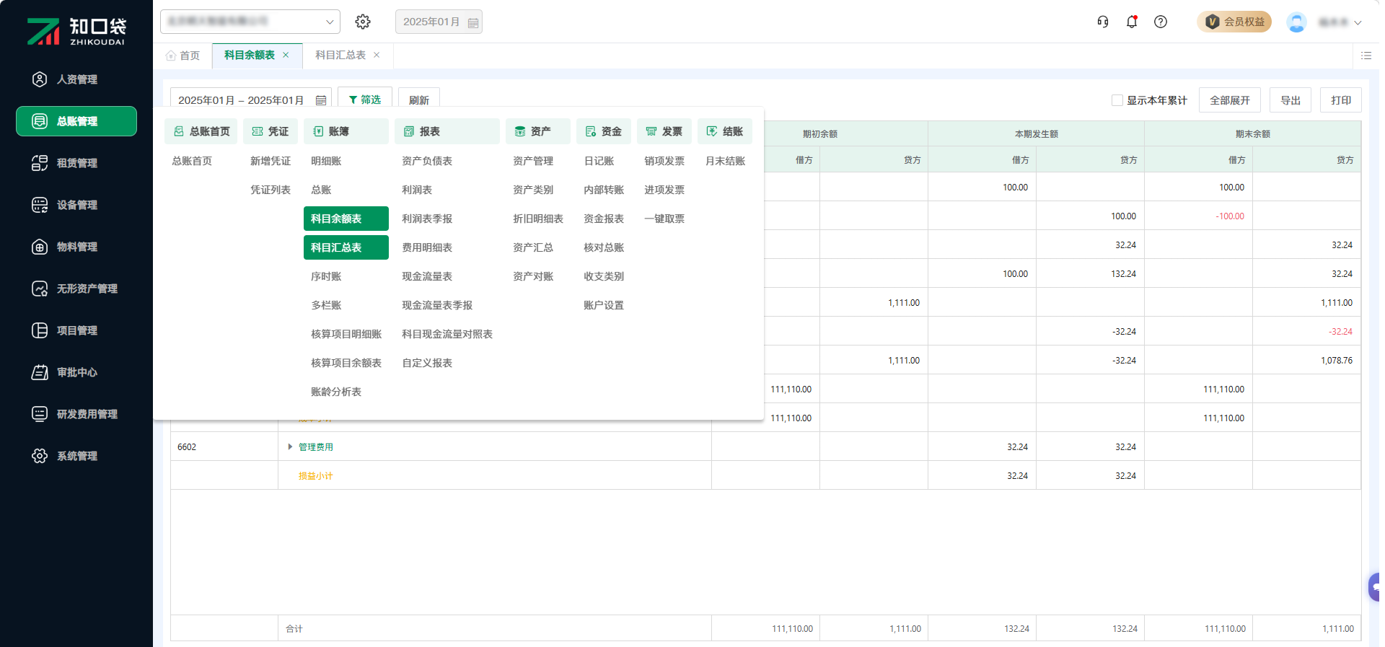Click the user avatar icon

1296,22
